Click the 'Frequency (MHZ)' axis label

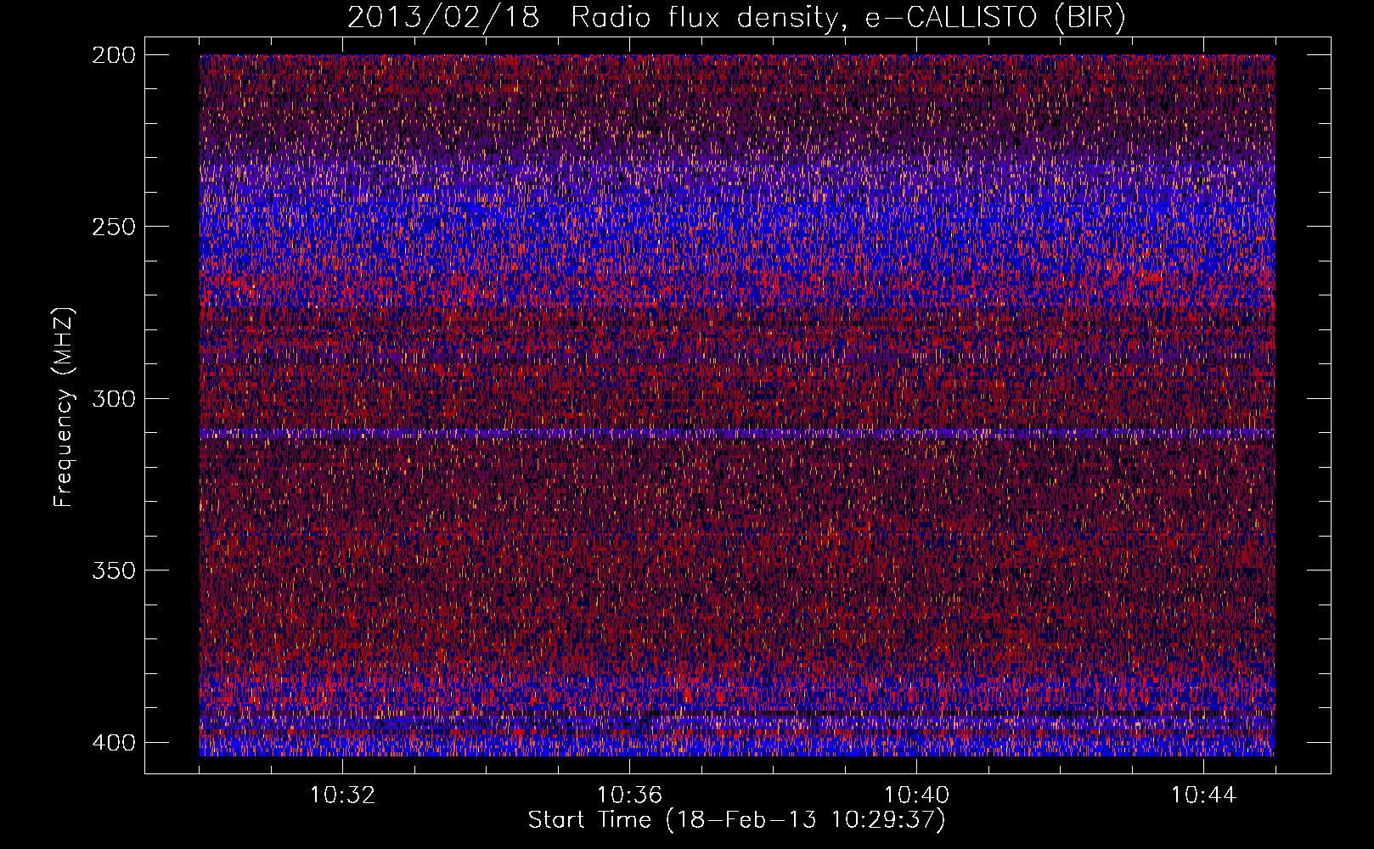click(64, 408)
